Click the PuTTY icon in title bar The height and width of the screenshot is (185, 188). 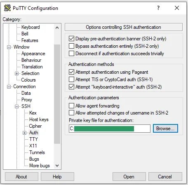click(x=7, y=8)
